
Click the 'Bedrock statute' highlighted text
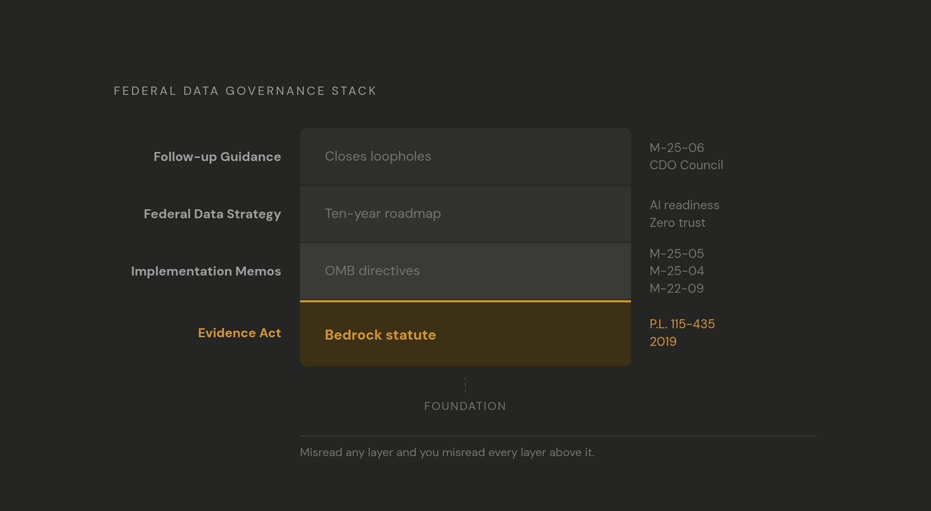pyautogui.click(x=380, y=335)
